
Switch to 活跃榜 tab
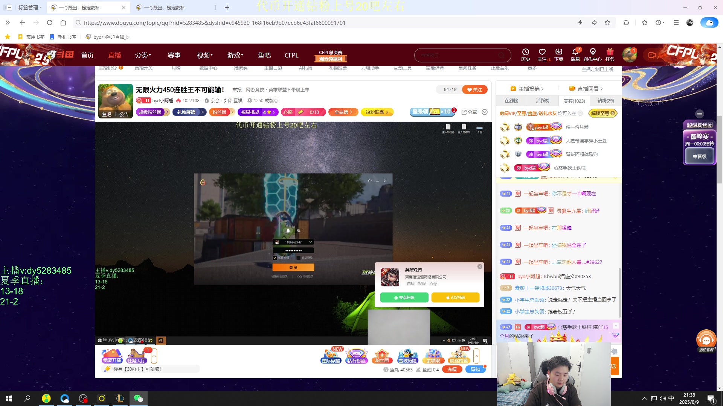[543, 101]
